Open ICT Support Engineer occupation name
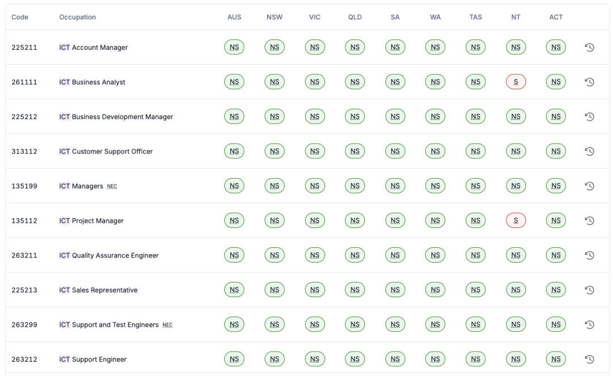The width and height of the screenshot is (613, 376). coord(93,360)
